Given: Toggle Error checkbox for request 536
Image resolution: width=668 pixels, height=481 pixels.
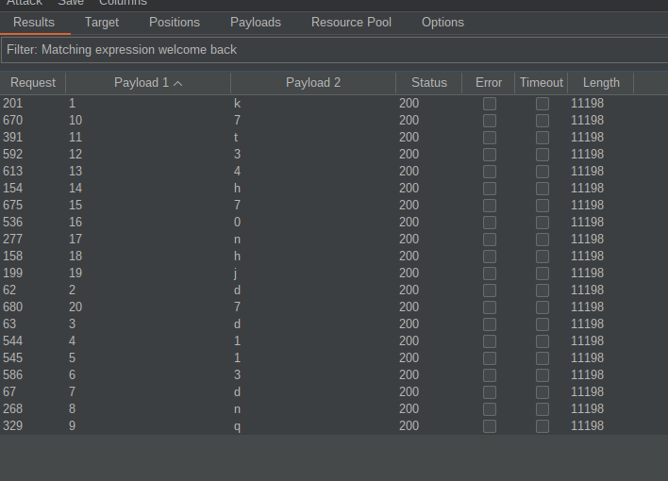Looking at the screenshot, I should click(490, 223).
